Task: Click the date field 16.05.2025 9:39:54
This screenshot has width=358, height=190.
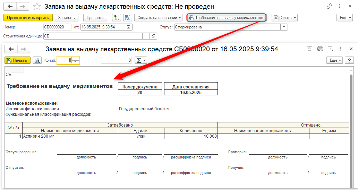Action: (x=103, y=27)
